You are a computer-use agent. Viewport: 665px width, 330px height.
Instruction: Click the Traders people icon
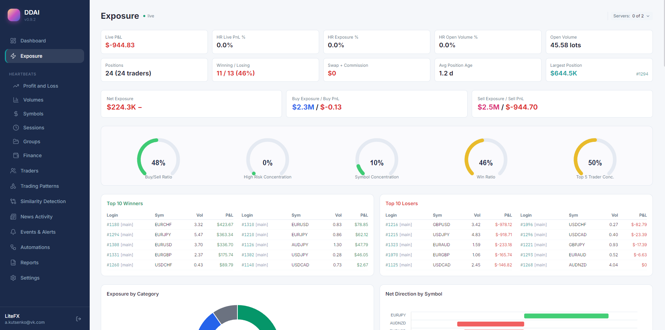click(13, 171)
